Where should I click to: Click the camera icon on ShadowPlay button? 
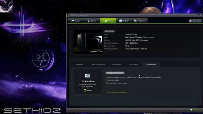tap(191, 21)
